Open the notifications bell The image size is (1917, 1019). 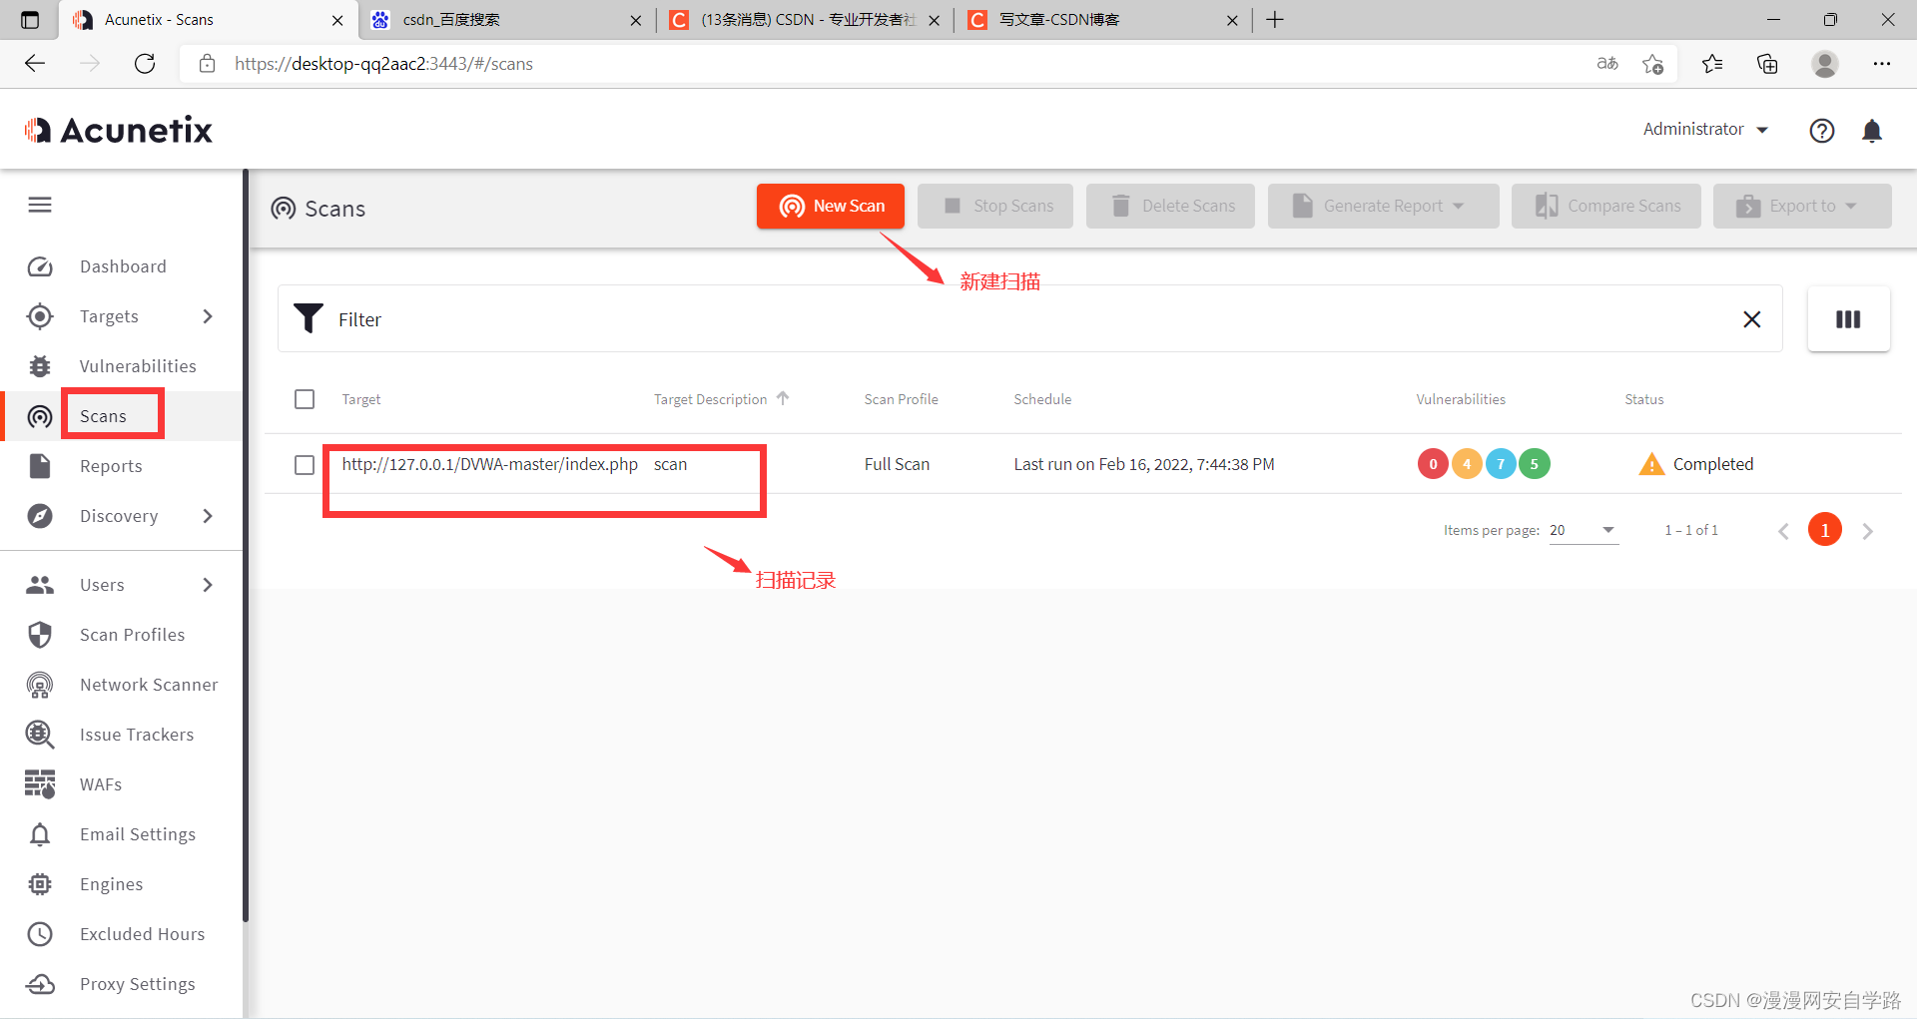tap(1872, 131)
